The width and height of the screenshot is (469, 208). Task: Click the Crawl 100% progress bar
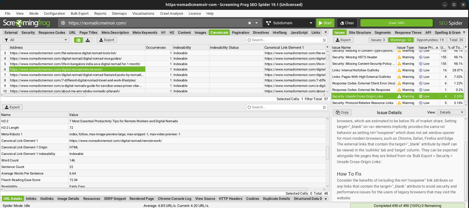pyautogui.click(x=396, y=23)
